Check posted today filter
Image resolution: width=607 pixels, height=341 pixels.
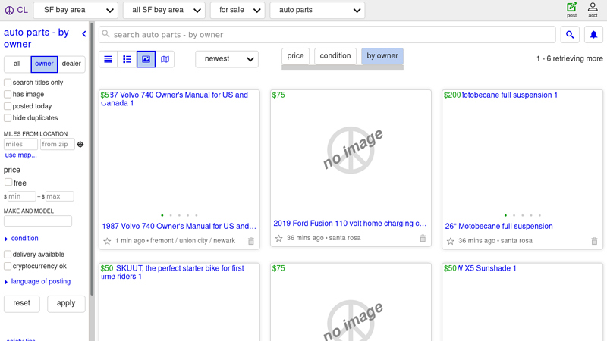(x=8, y=106)
